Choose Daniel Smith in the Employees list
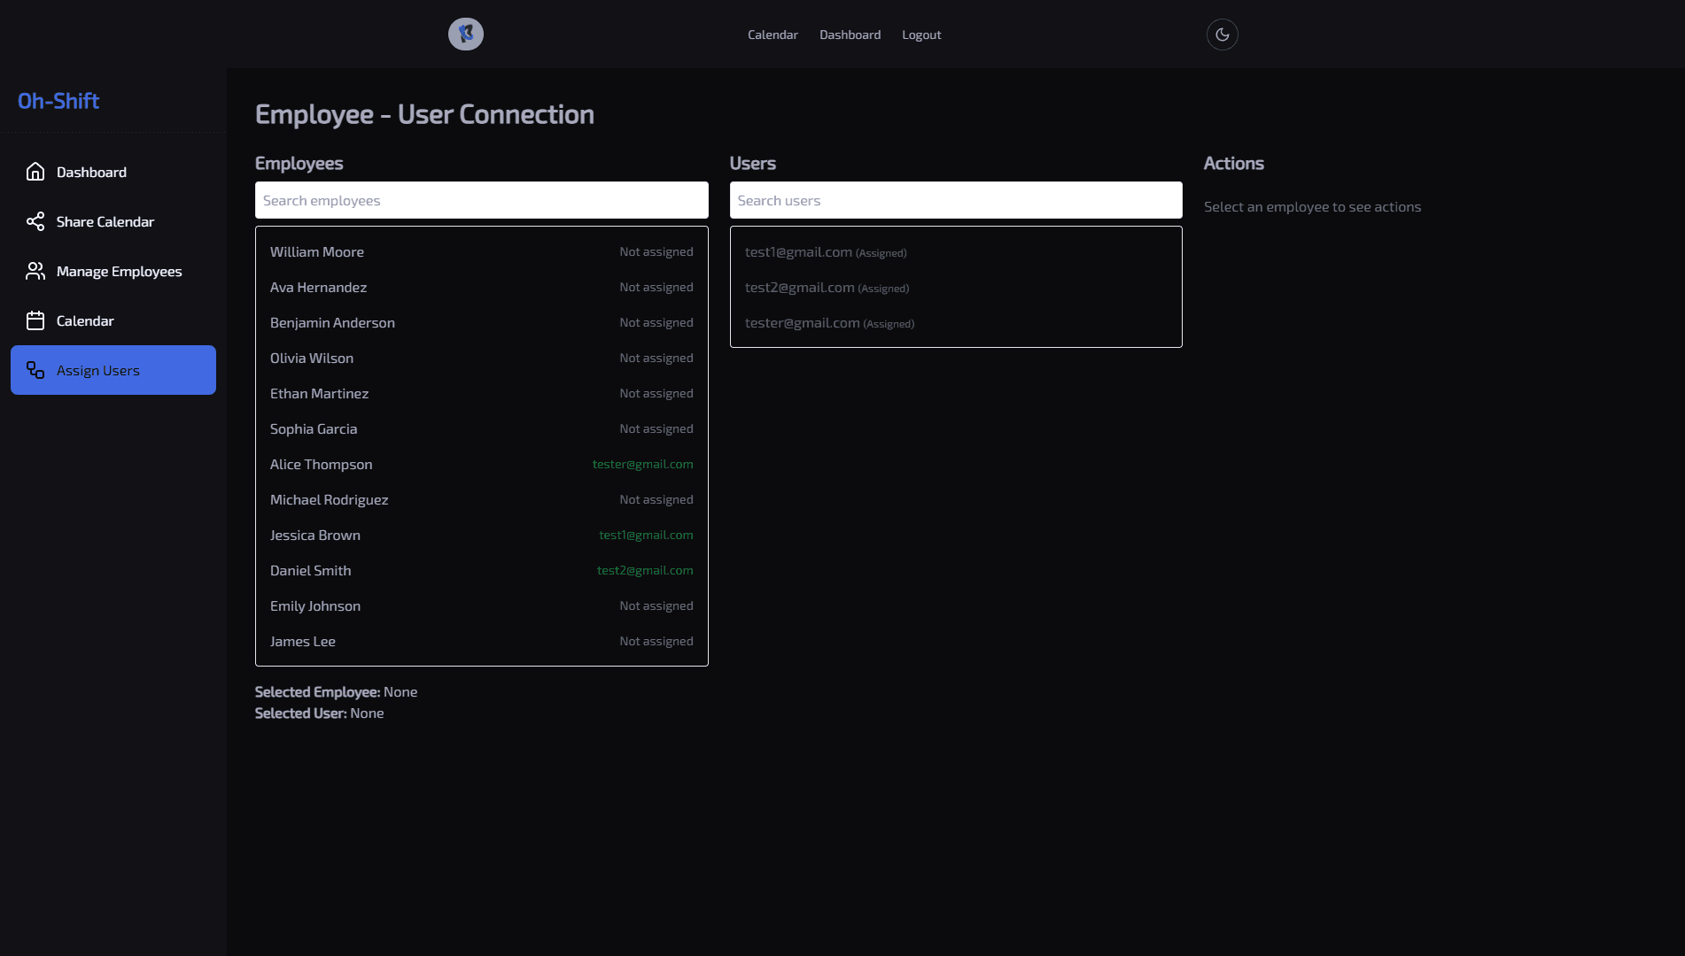This screenshot has width=1685, height=956. 309,570
